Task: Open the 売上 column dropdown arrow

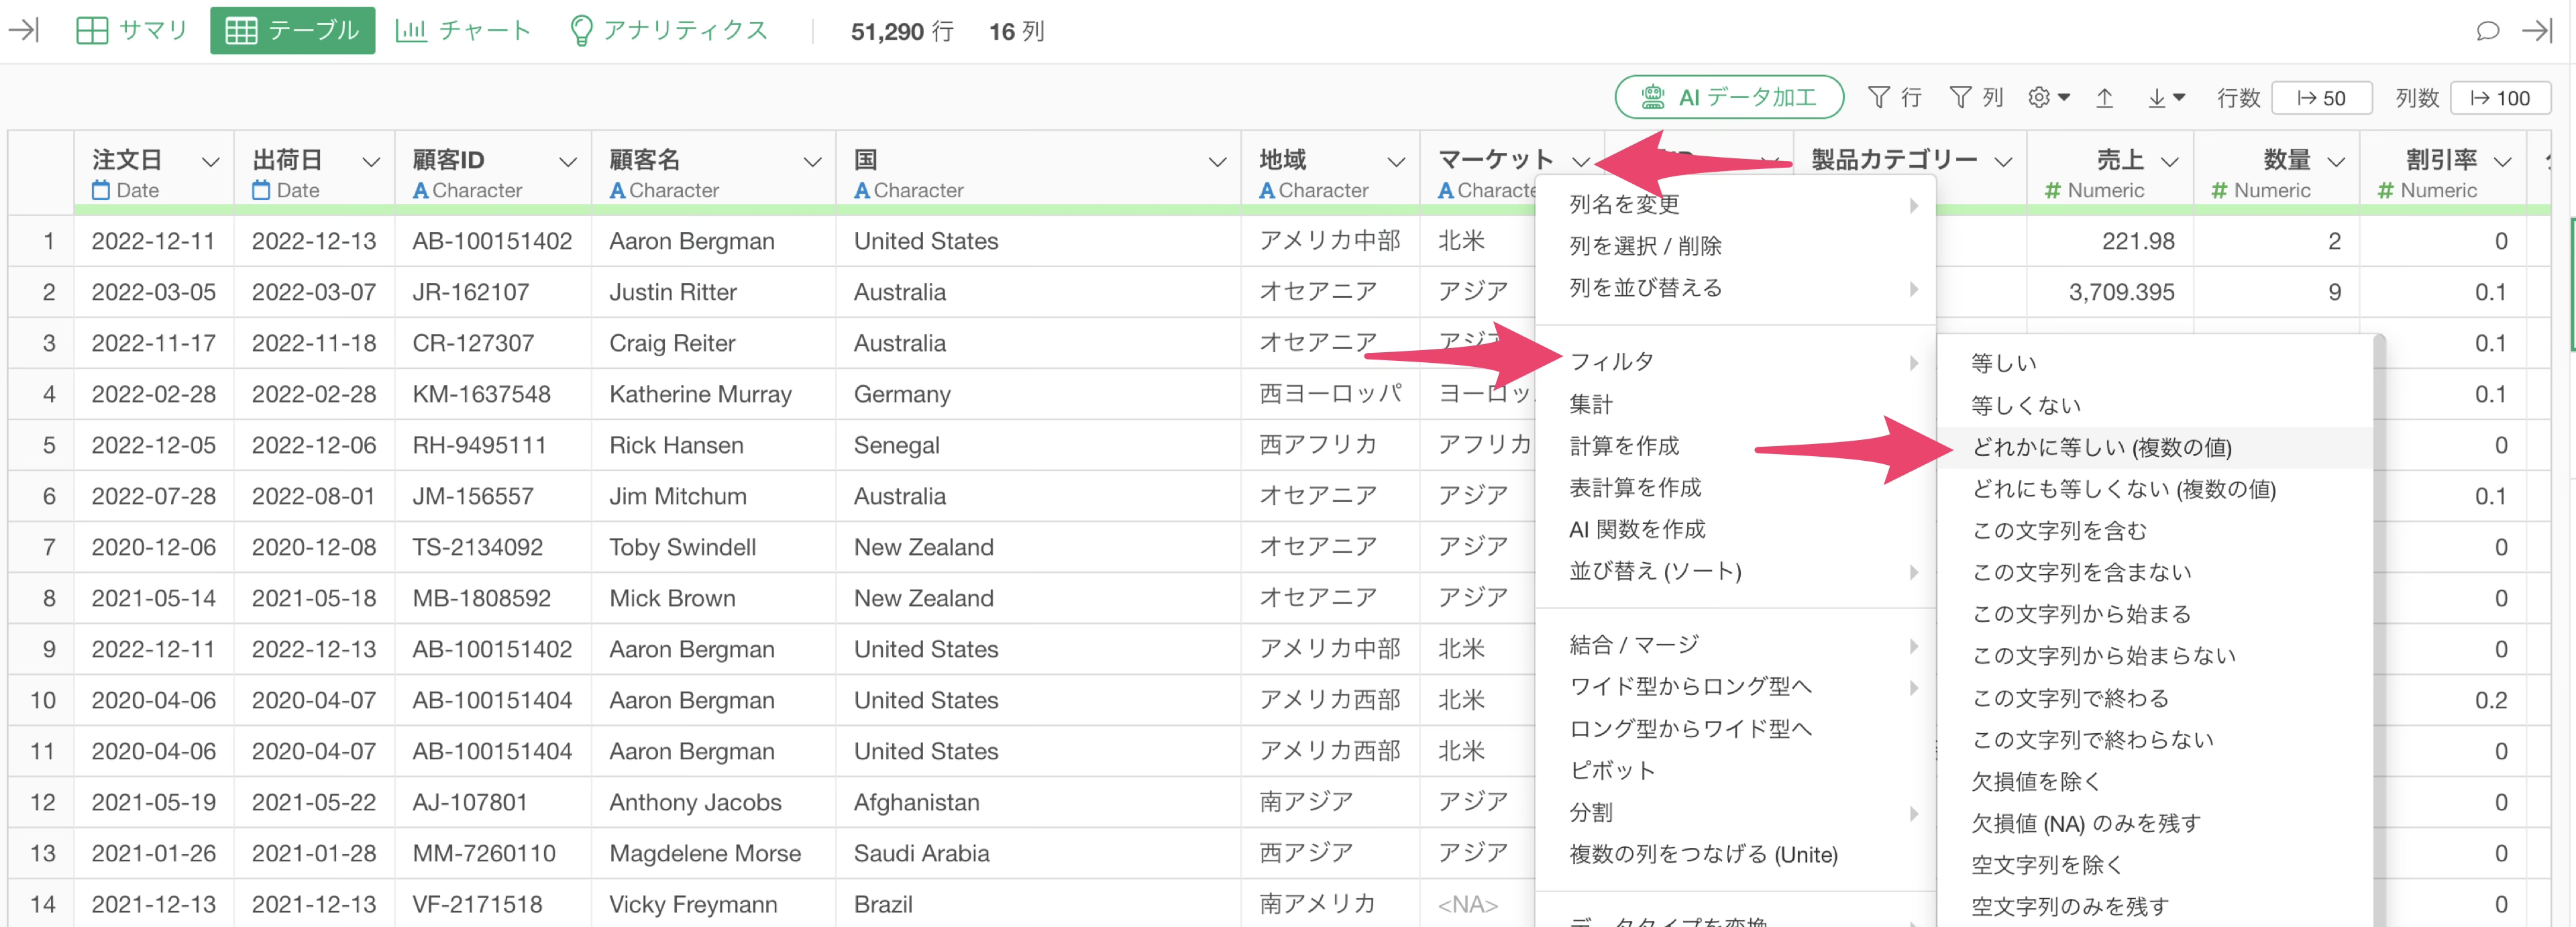Action: pos(2169,161)
